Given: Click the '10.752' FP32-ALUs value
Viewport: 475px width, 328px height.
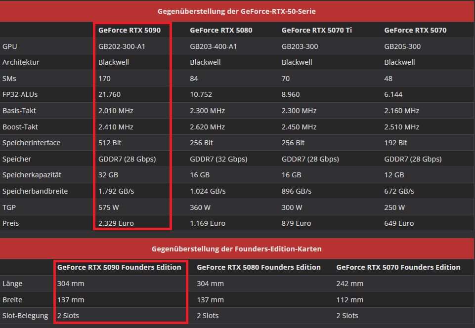Looking at the screenshot, I should coord(201,94).
